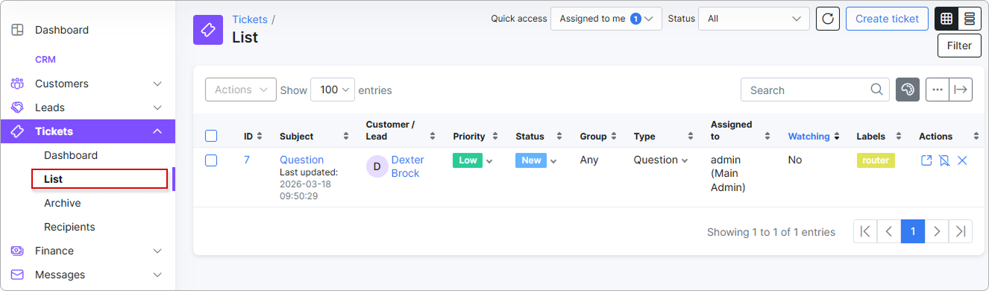Image resolution: width=989 pixels, height=291 pixels.
Task: Open the Archive submenu item
Action: pos(63,203)
